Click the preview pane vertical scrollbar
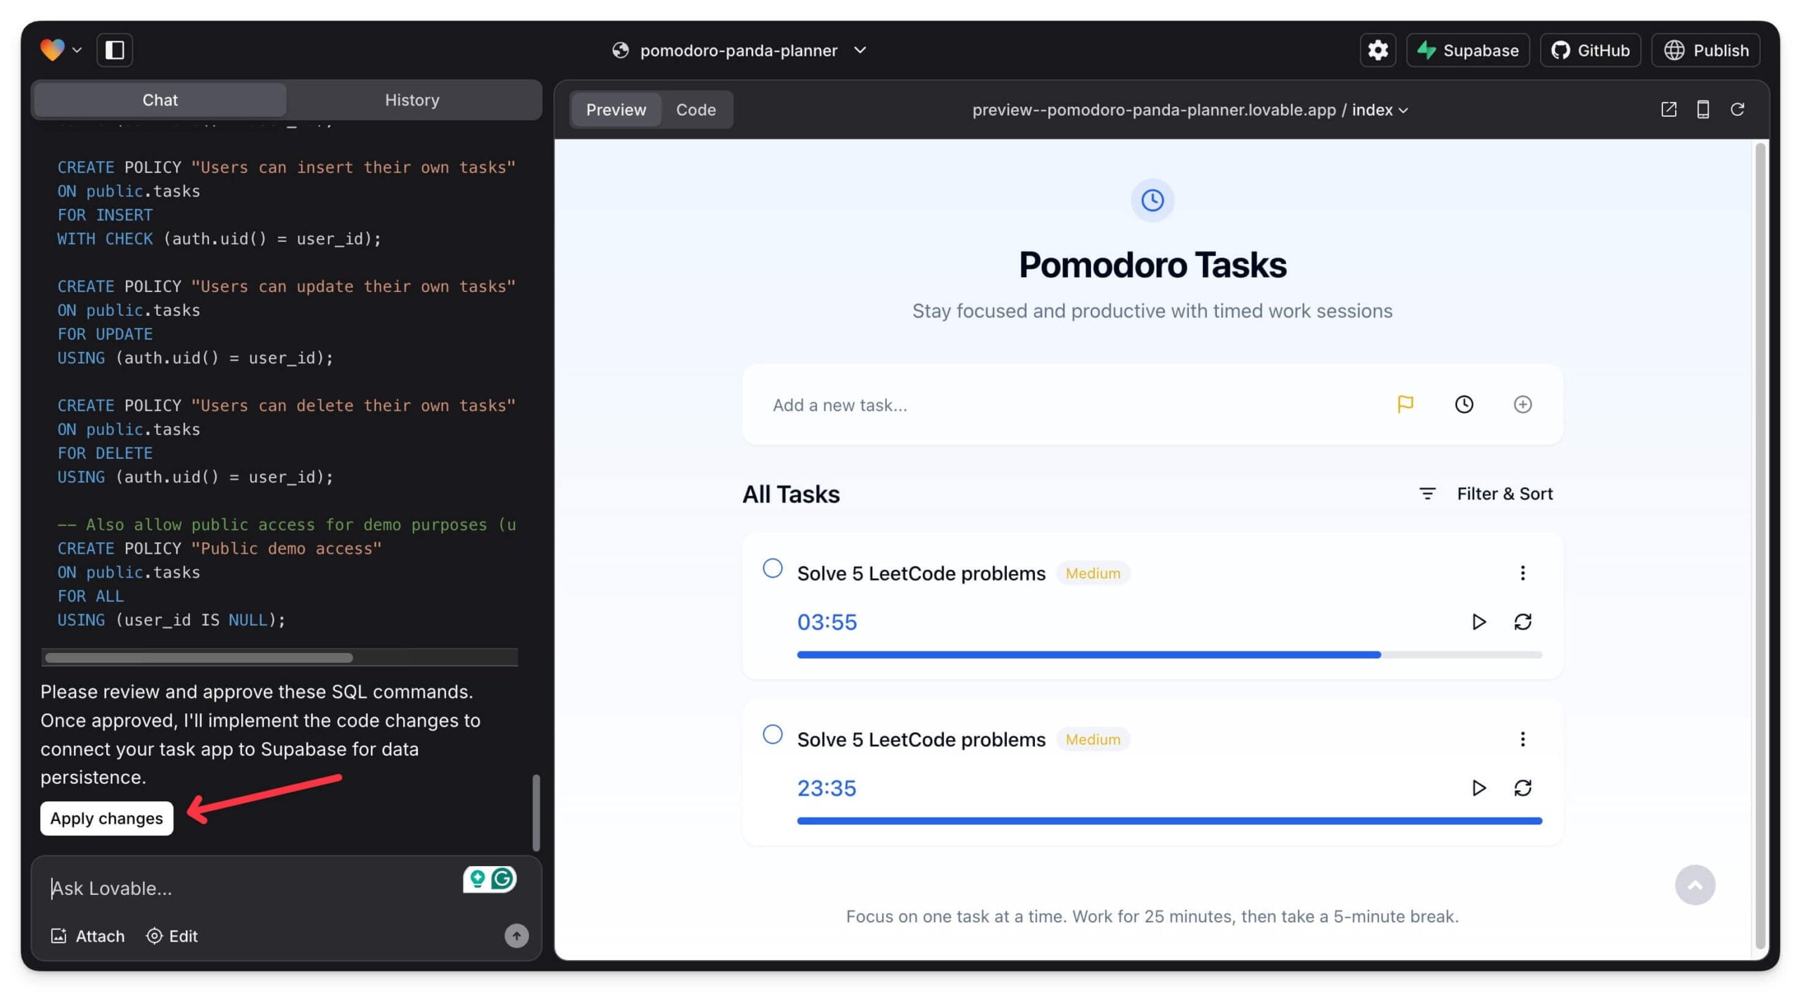Image resolution: width=1801 pixels, height=992 pixels. pyautogui.click(x=1760, y=545)
